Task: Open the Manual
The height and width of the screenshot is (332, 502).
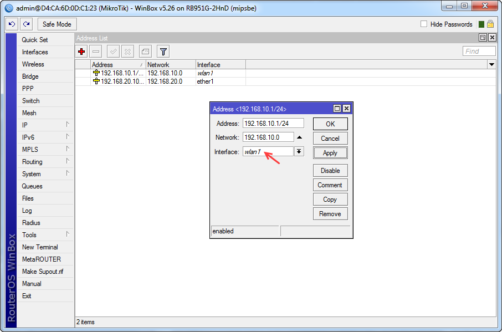Action: coord(45,284)
